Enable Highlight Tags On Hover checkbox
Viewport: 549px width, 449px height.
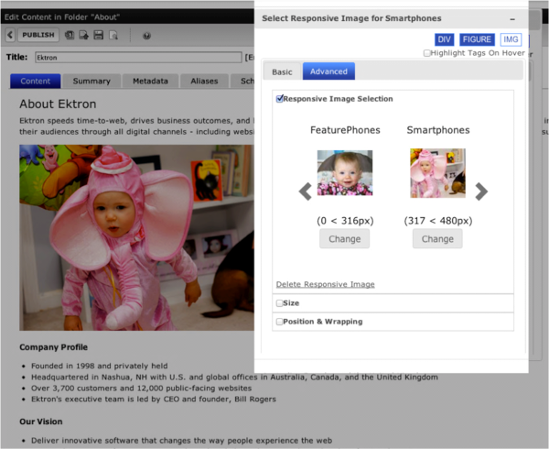pos(426,53)
